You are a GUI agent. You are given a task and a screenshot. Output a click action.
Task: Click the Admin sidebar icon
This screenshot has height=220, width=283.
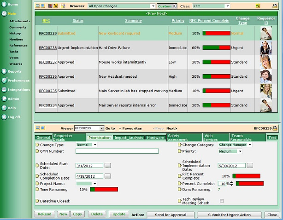pyautogui.click(x=4, y=98)
